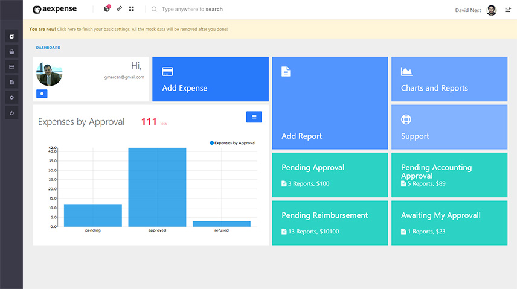Click the approved bar in the chart
This screenshot has height=289, width=517.
pos(157,187)
